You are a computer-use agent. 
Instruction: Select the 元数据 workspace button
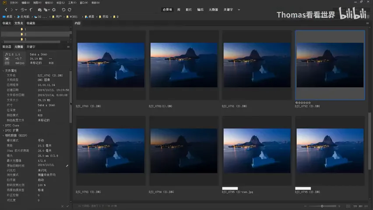213,10
